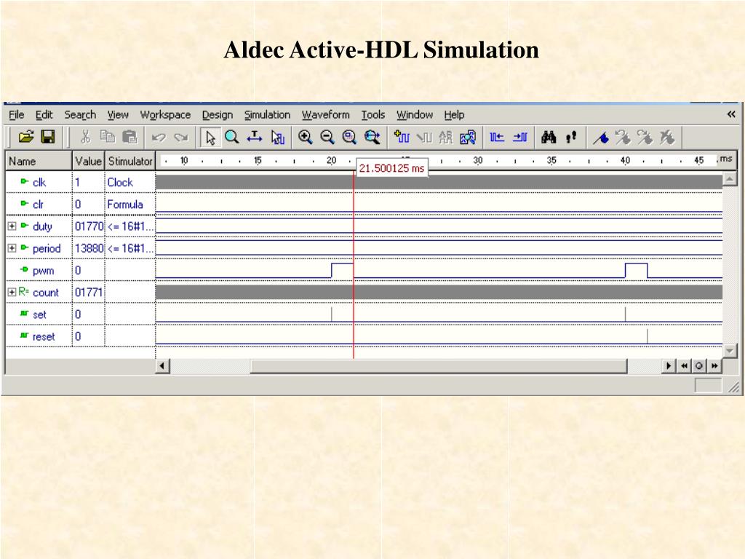Click the binoculars Find icon

[x=549, y=138]
